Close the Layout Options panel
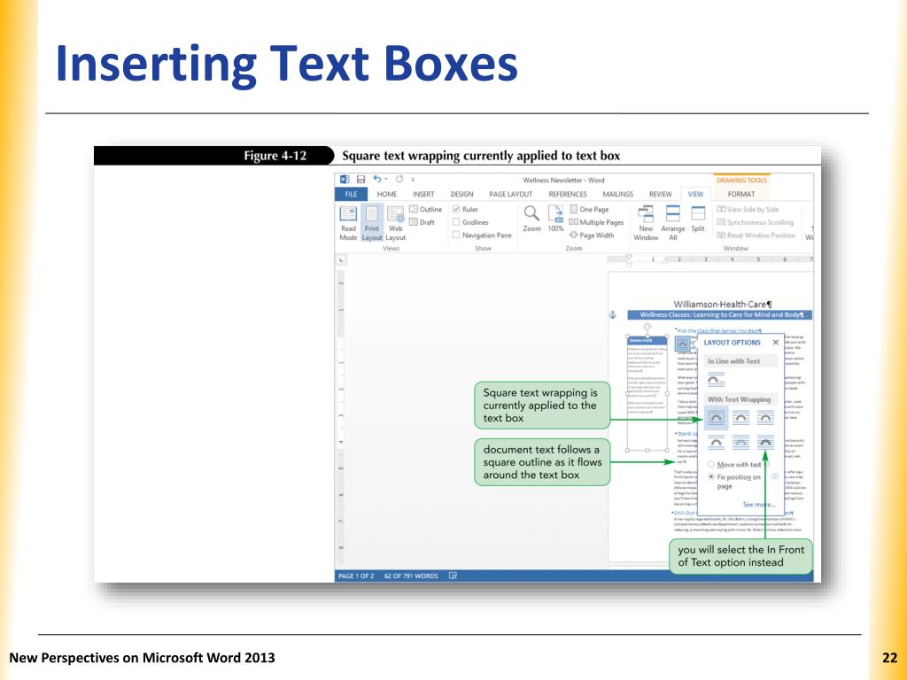Image resolution: width=907 pixels, height=680 pixels. tap(776, 342)
